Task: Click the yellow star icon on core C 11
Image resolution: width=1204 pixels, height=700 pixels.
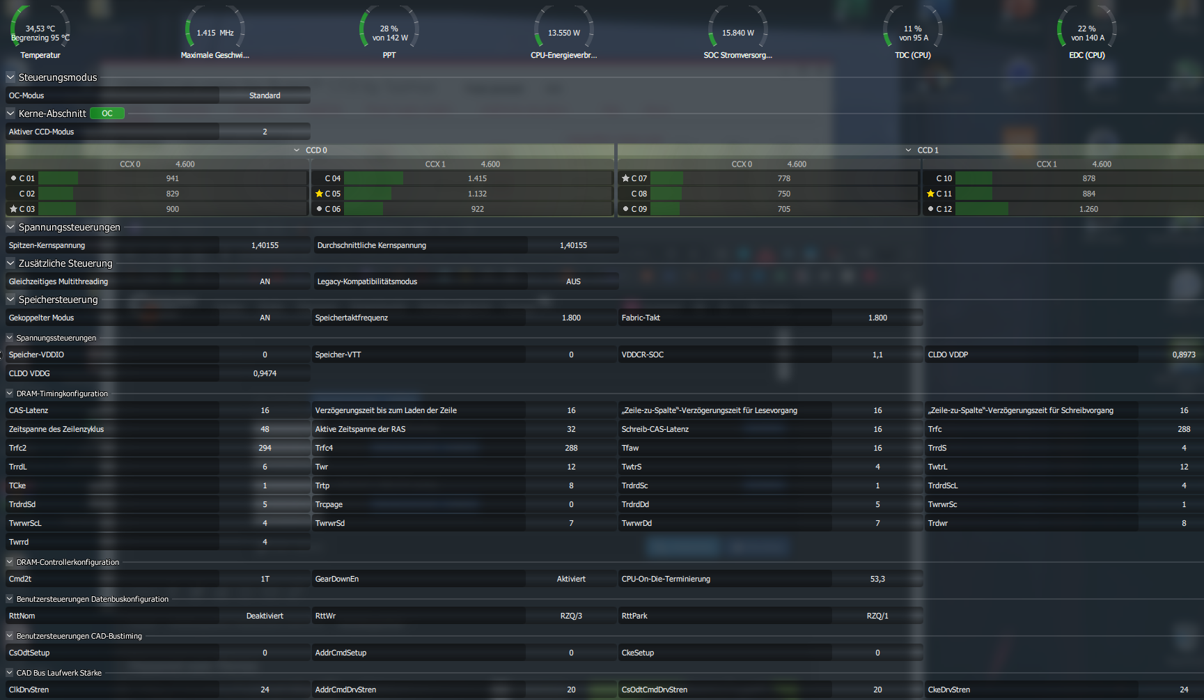Action: coord(930,194)
